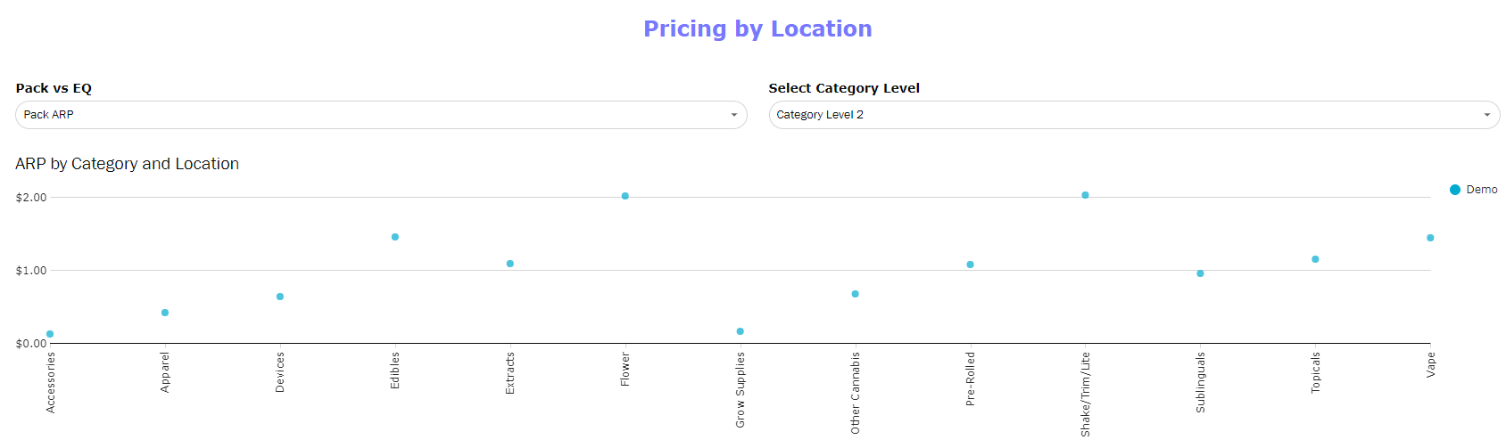Select the Topicals data point
1506x448 pixels.
click(1315, 259)
